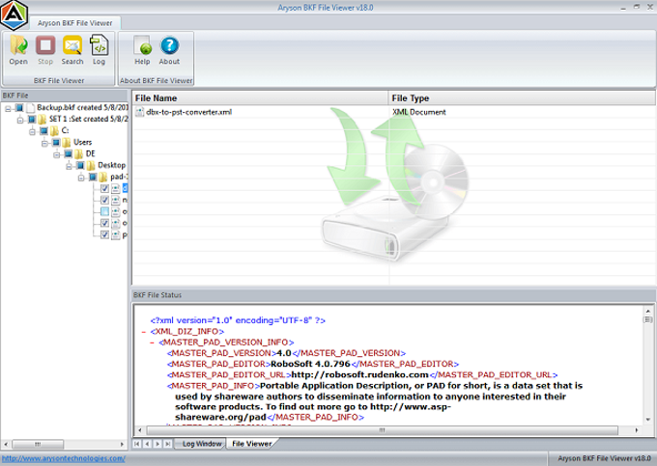This screenshot has width=657, height=466.
Task: Toggle the C: drive checkbox
Action: pyautogui.click(x=43, y=131)
